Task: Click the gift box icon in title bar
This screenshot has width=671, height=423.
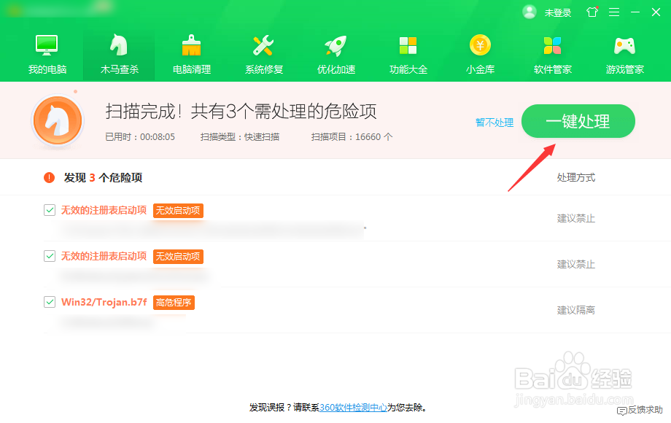Action: tap(592, 12)
